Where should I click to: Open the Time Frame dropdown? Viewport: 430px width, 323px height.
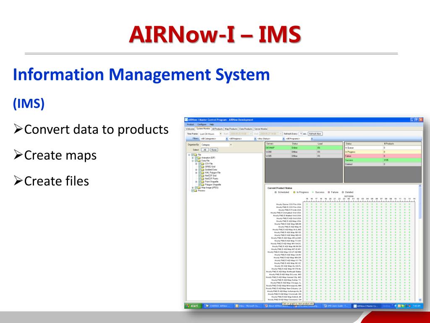click(210, 134)
